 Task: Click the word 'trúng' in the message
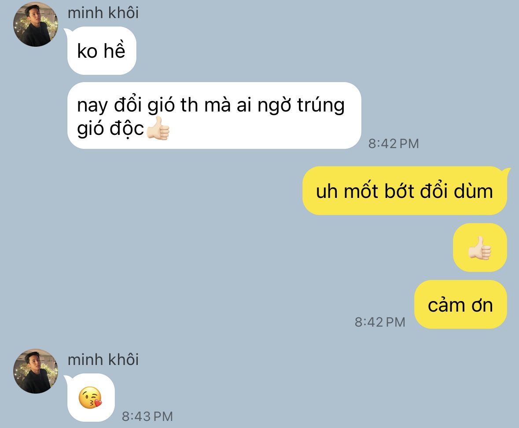321,105
